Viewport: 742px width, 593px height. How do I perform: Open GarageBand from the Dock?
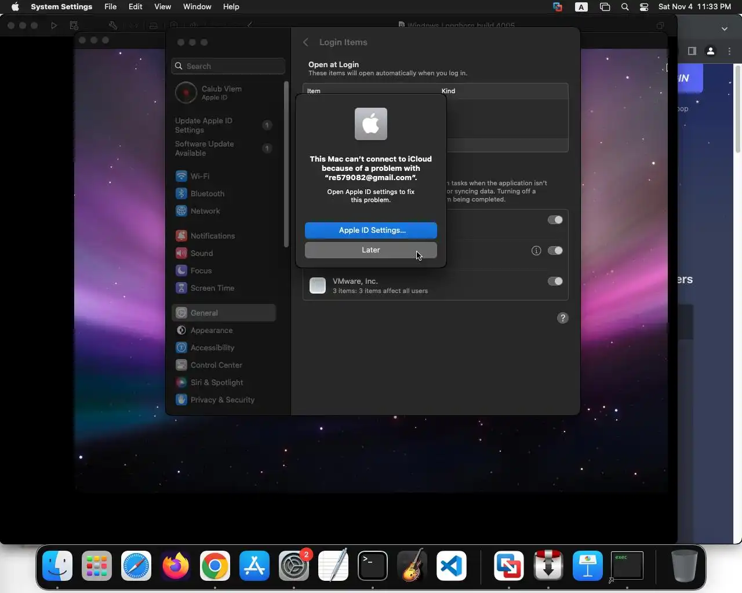pyautogui.click(x=412, y=566)
